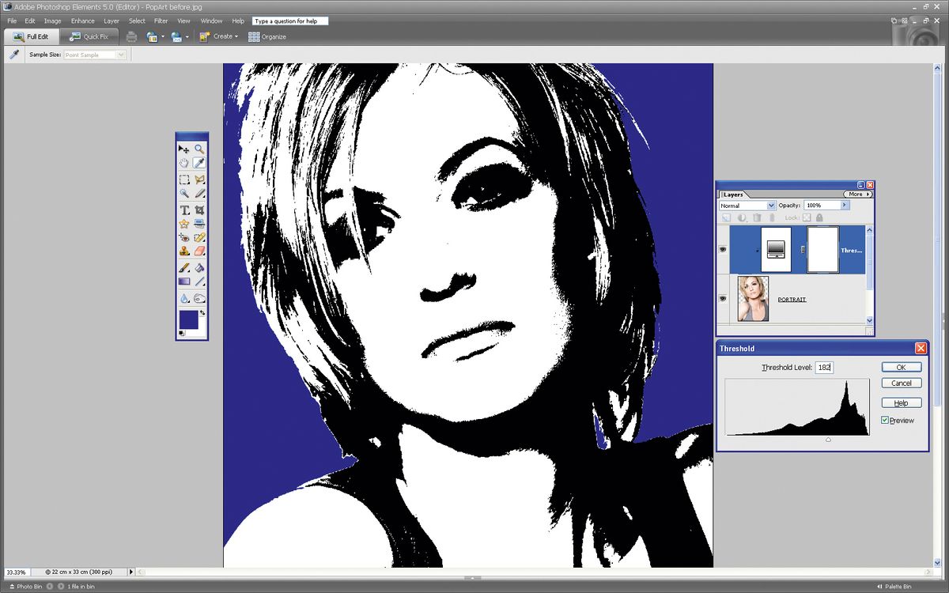
Task: Open the Opacity dropdown arrow
Action: pyautogui.click(x=844, y=205)
